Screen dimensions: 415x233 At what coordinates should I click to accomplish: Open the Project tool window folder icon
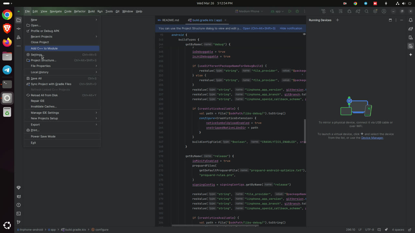(x=18, y=20)
